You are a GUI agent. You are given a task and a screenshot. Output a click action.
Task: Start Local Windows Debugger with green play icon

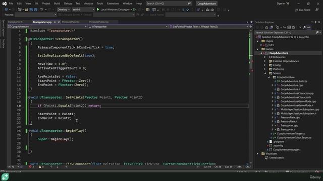(98, 10)
